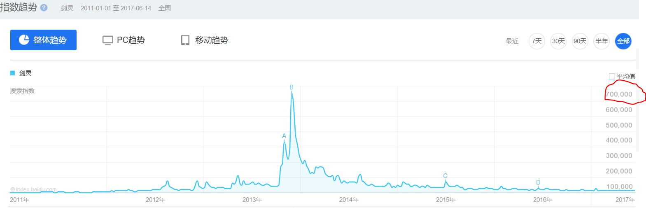This screenshot has width=646, height=208.
Task: Toggle the blue 剑灵 legend square
Action: point(12,73)
